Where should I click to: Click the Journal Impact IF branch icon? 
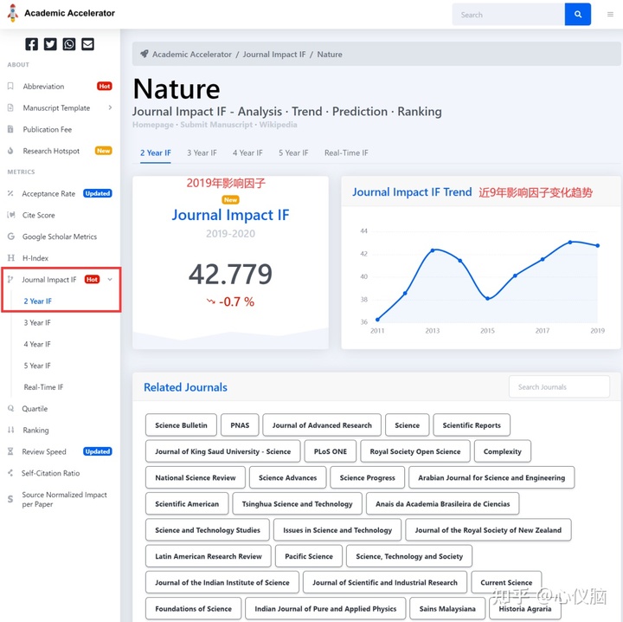point(10,279)
